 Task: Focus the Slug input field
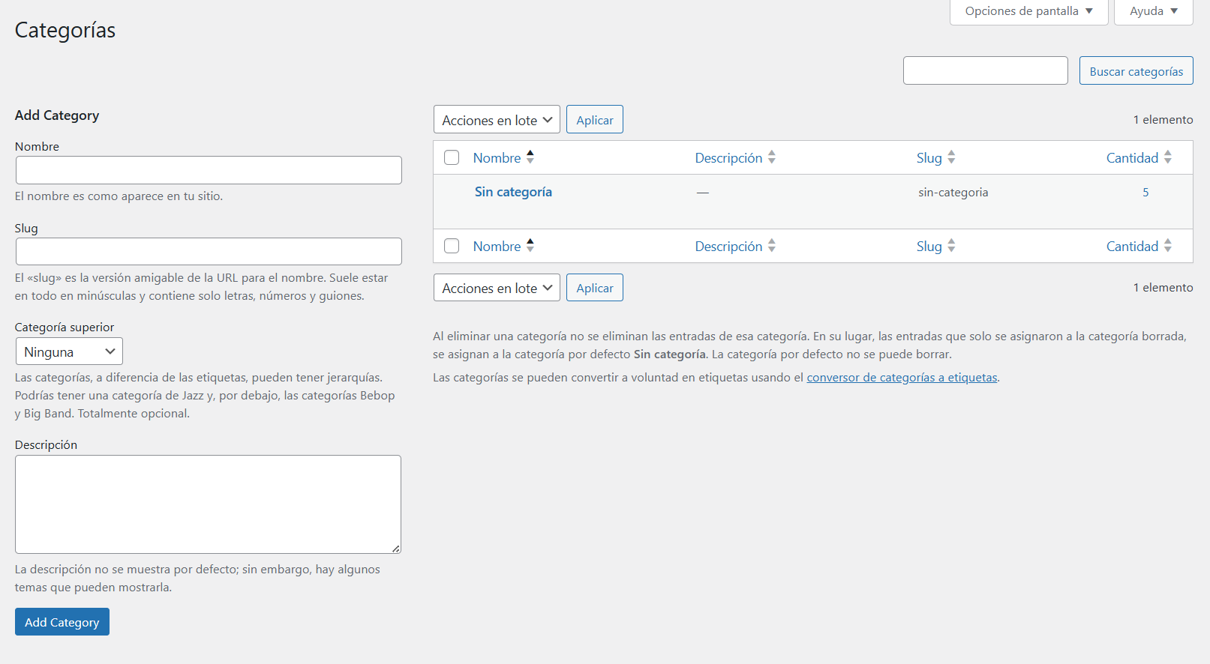pyautogui.click(x=209, y=252)
